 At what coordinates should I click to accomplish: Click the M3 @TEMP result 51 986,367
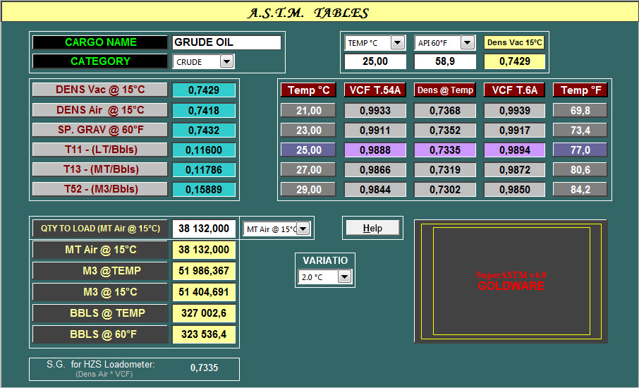204,271
